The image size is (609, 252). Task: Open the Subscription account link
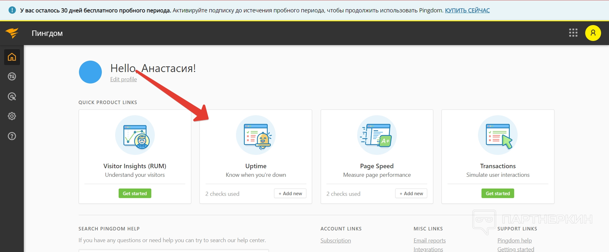pyautogui.click(x=336, y=241)
